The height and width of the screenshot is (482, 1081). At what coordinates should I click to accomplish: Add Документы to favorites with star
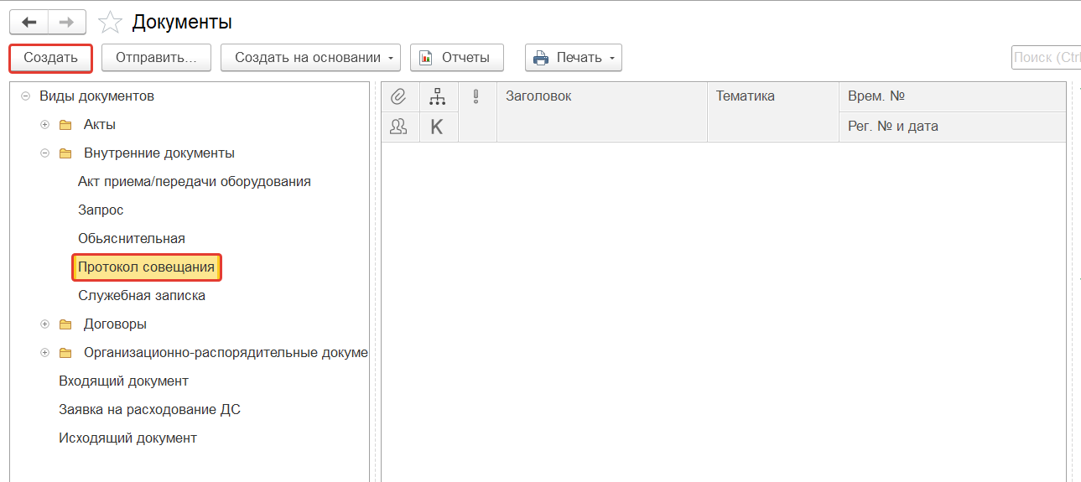coord(110,23)
